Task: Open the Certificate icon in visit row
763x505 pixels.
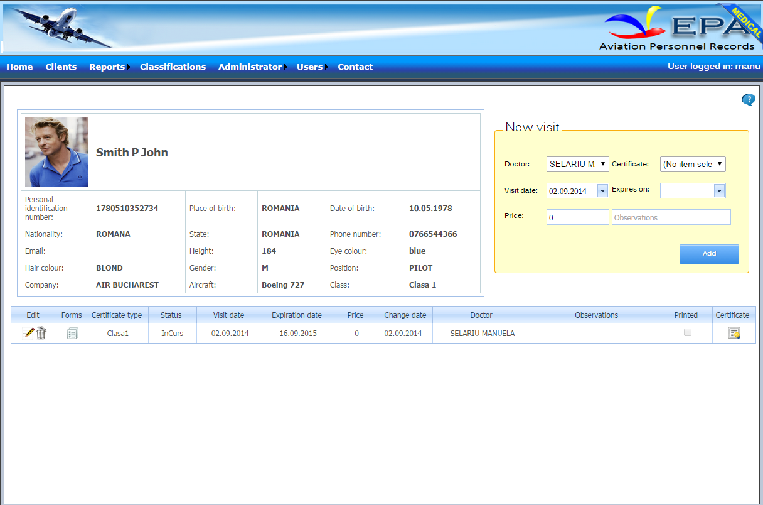Action: (734, 333)
